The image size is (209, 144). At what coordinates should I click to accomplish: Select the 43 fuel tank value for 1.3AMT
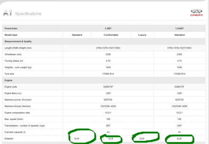click(x=179, y=132)
